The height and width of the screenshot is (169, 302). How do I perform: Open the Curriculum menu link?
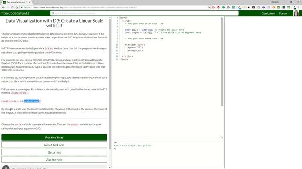[x=268, y=13]
